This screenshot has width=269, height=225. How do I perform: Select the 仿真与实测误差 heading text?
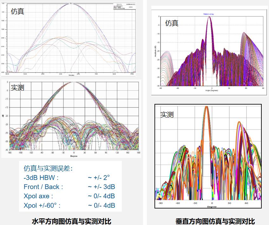click(x=48, y=168)
